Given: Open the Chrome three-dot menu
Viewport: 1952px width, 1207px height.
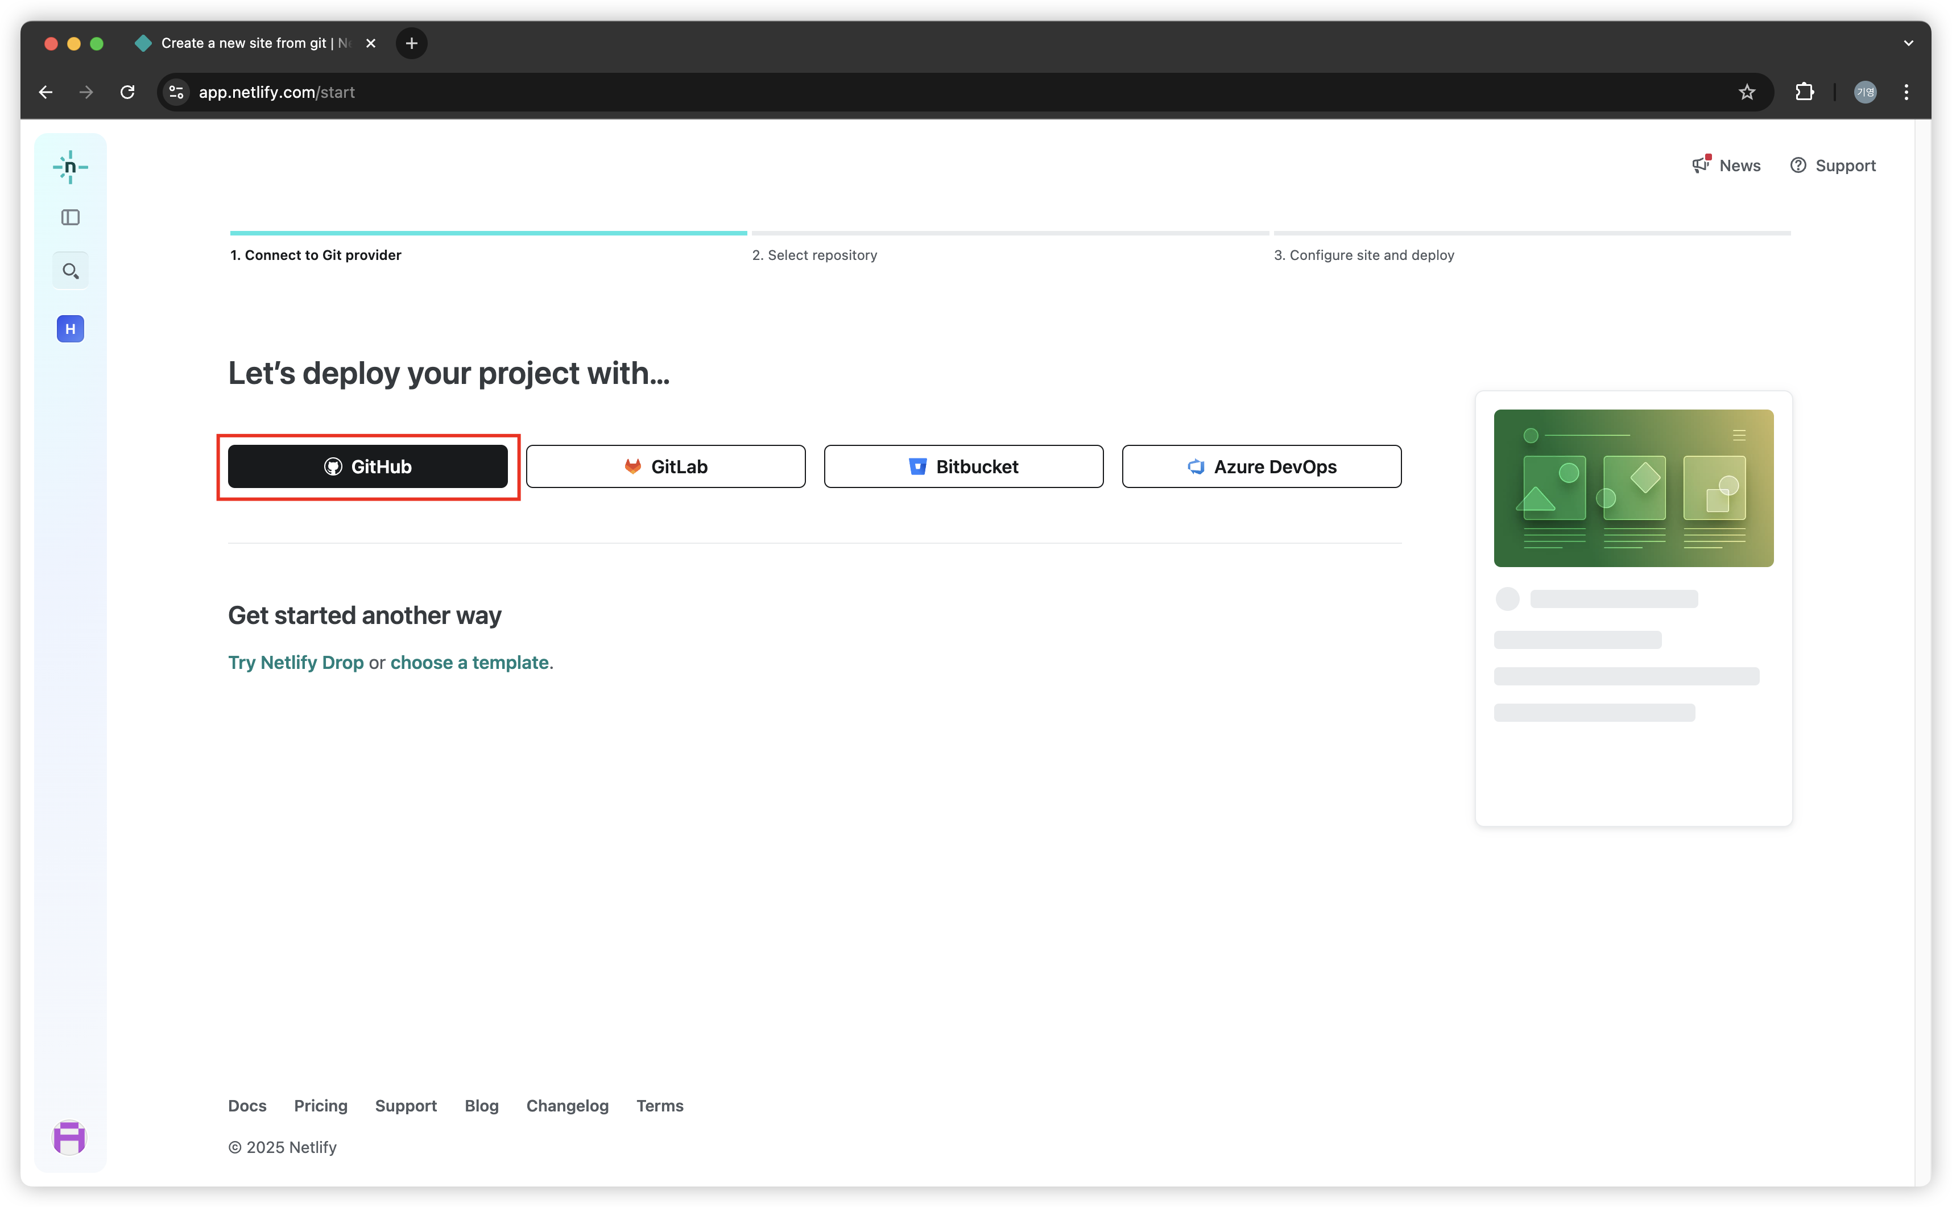Looking at the screenshot, I should [1906, 93].
